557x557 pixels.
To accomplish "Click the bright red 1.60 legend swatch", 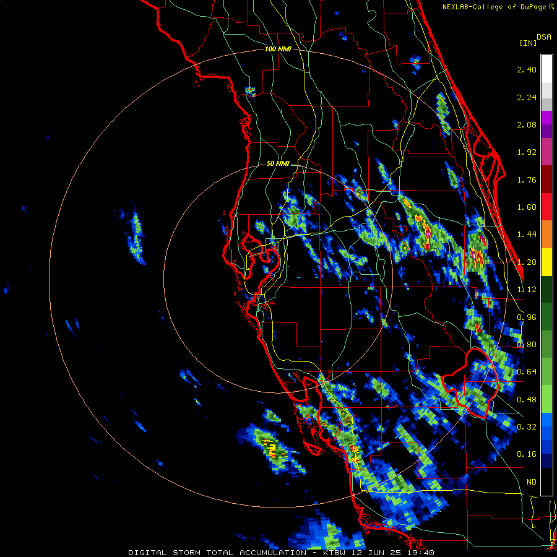I will 546,207.
